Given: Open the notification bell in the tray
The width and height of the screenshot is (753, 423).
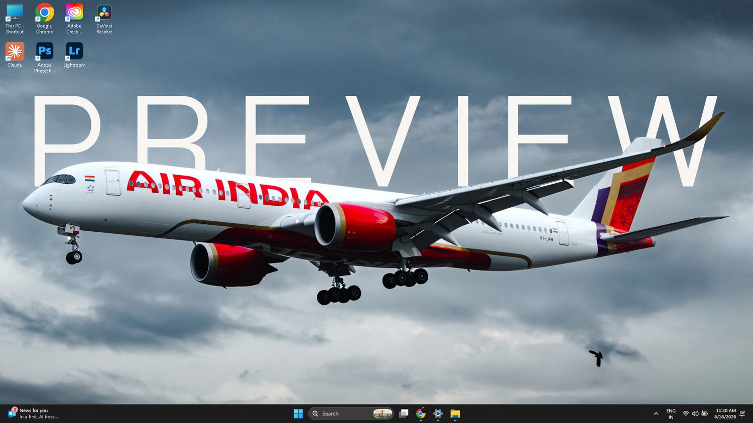Looking at the screenshot, I should 742,414.
